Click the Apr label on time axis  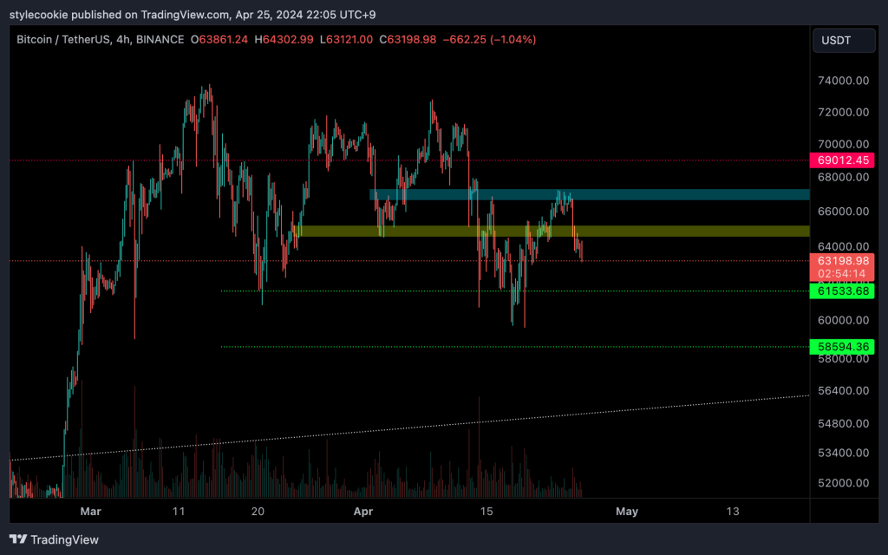pyautogui.click(x=364, y=512)
